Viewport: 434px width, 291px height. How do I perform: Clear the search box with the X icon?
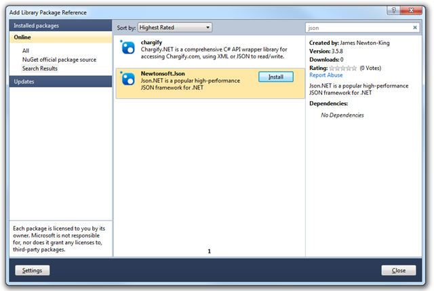point(415,27)
